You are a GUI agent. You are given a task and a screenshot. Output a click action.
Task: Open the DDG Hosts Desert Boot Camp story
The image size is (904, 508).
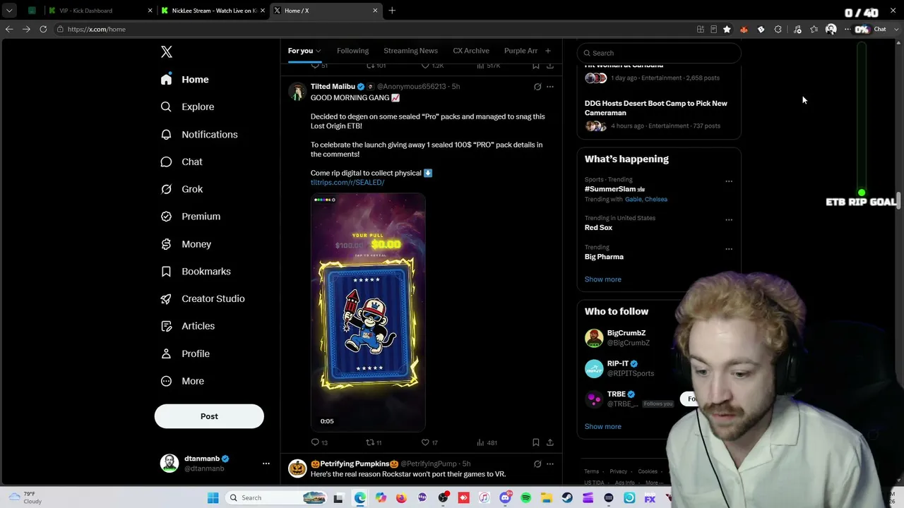(x=656, y=108)
